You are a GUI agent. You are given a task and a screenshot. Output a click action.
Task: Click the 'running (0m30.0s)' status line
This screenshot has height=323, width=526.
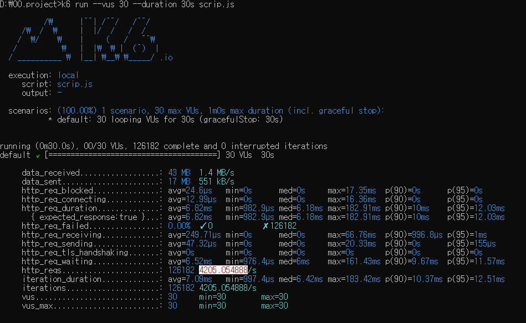point(164,146)
